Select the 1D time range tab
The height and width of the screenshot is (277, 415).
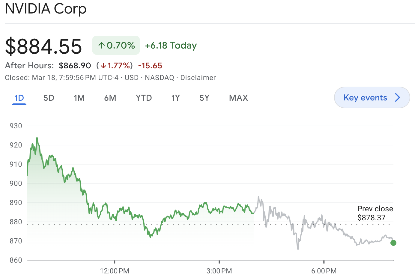click(x=19, y=98)
